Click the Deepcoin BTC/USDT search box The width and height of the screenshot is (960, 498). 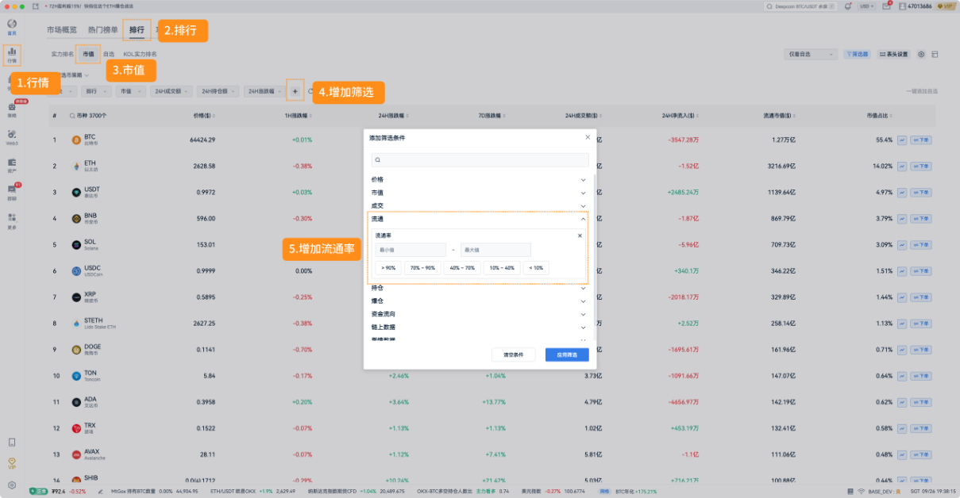click(801, 6)
